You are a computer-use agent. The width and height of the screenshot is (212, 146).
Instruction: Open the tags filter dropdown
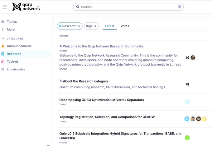pyautogui.click(x=91, y=26)
